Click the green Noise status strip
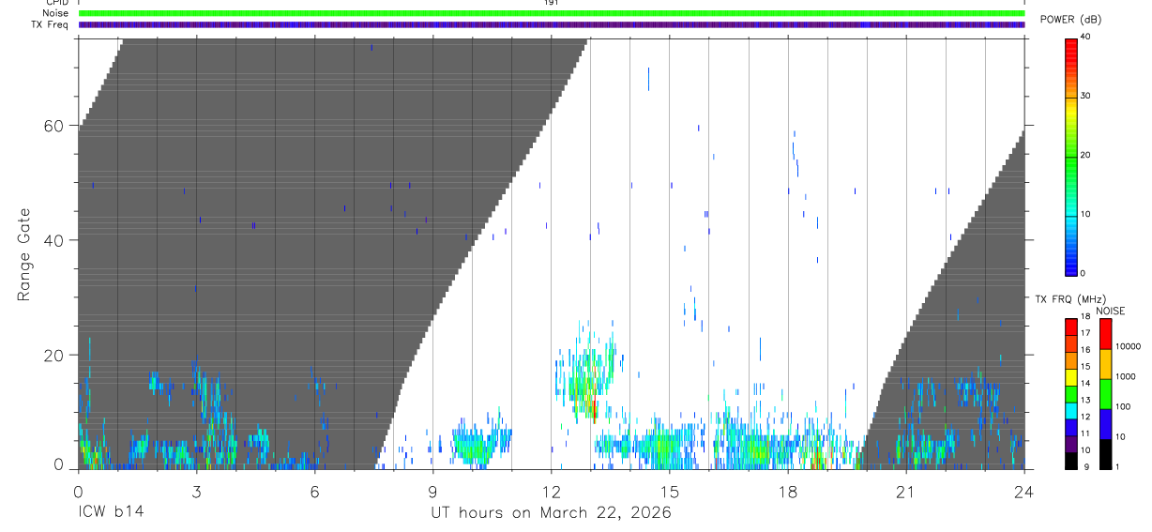The height and width of the screenshot is (532, 1152). pyautogui.click(x=552, y=13)
